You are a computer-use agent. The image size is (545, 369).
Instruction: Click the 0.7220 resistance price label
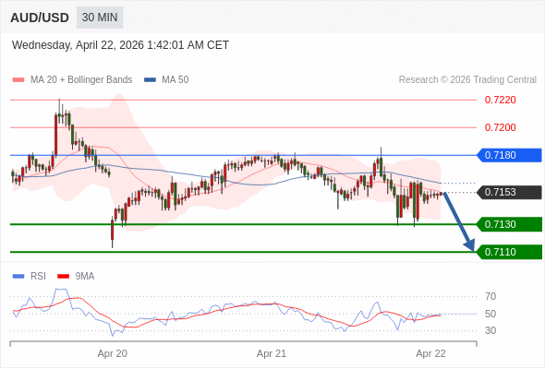(x=500, y=100)
